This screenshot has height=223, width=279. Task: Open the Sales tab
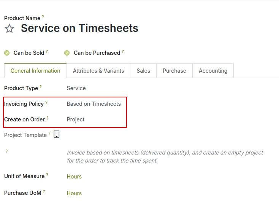[143, 71]
